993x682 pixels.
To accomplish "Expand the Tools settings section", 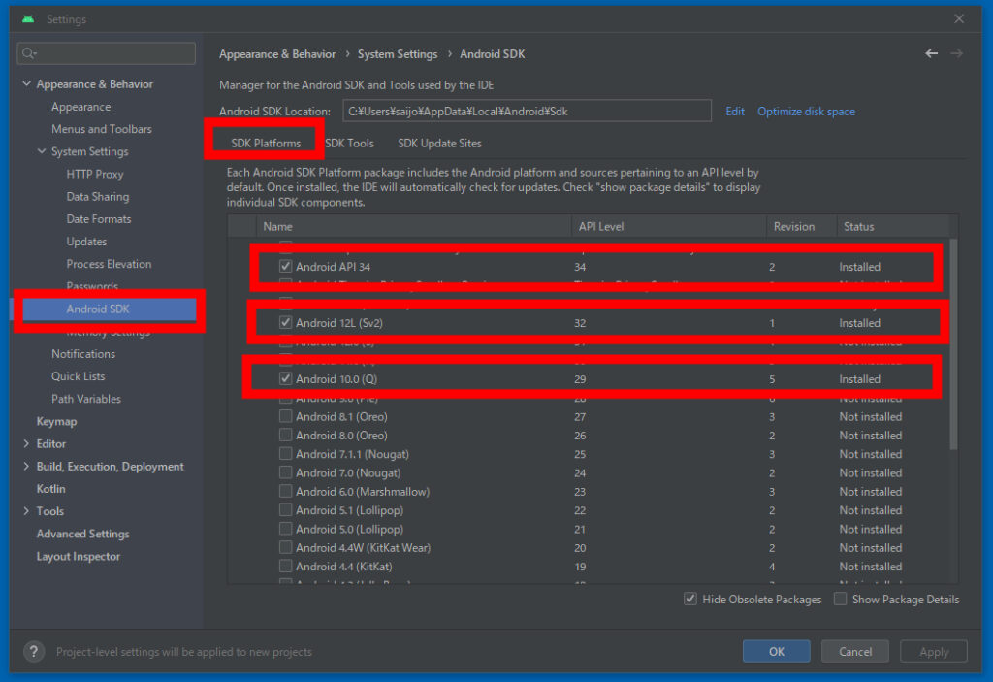I will pos(26,511).
